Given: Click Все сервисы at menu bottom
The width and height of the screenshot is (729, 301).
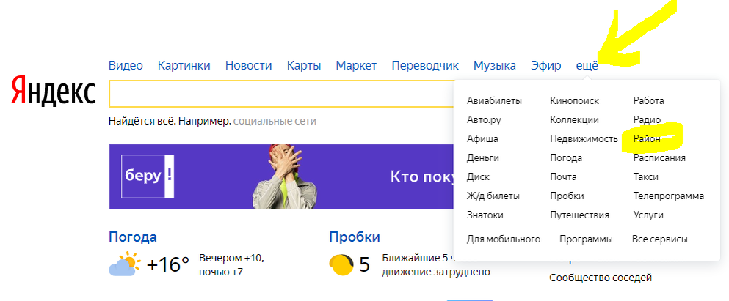Looking at the screenshot, I should (x=660, y=239).
